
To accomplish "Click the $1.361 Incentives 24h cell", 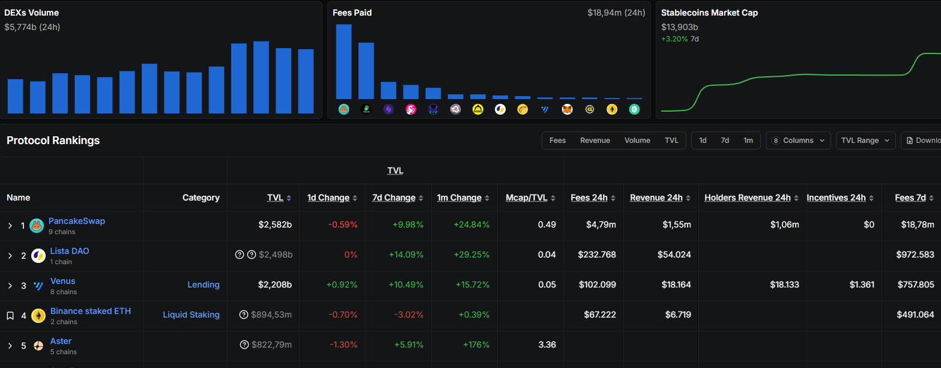I will pos(862,285).
